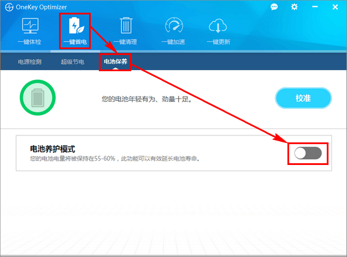This screenshot has width=347, height=257.
Task: Open settings via the gear icon
Action: pyautogui.click(x=294, y=7)
